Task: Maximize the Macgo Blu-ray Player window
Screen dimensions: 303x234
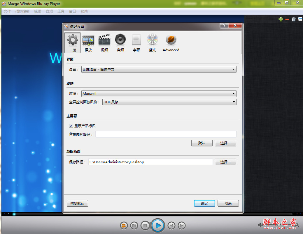Action: point(287,3)
